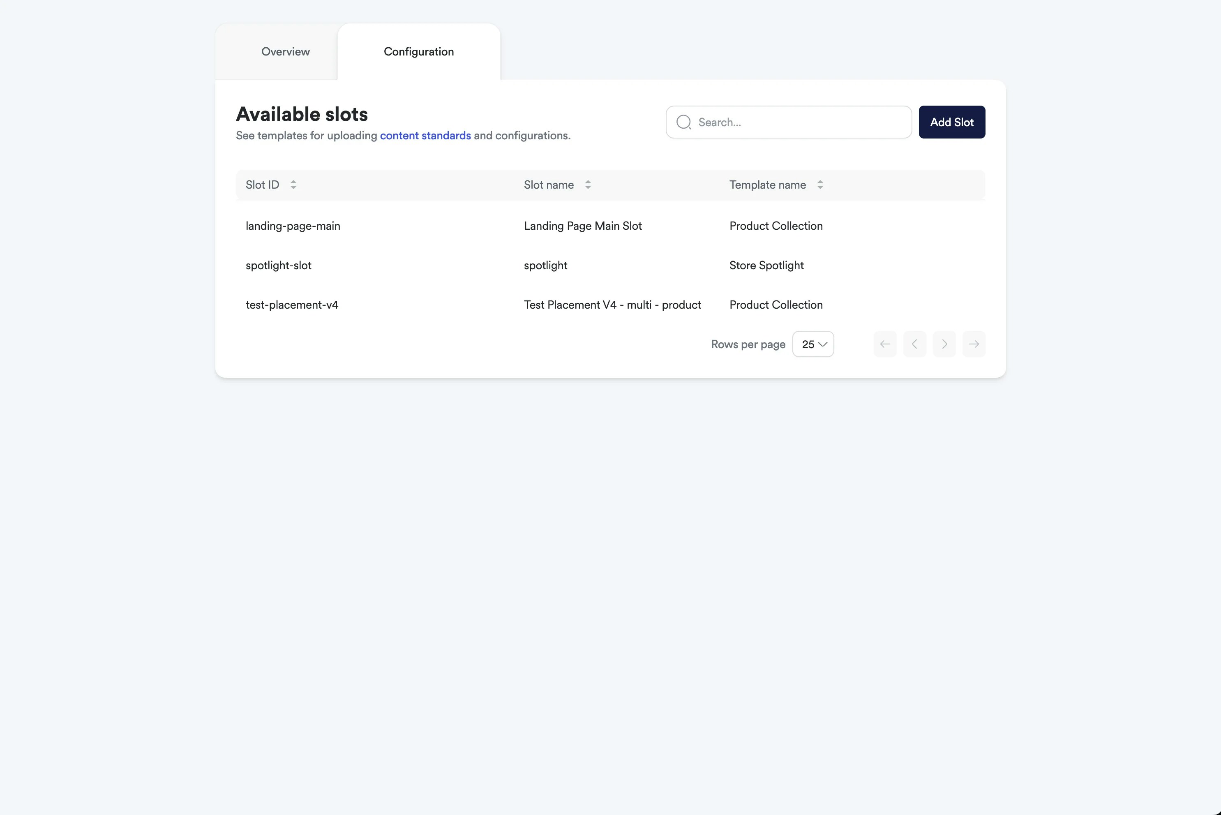
Task: Sort the table by Slot name
Action: pyautogui.click(x=588, y=185)
